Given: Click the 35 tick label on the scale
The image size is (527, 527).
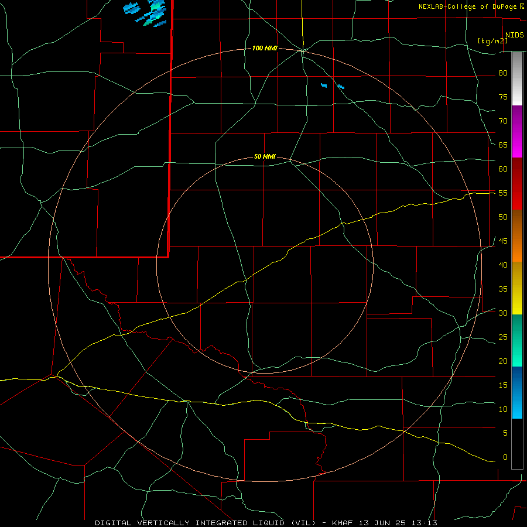Looking at the screenshot, I should pyautogui.click(x=503, y=289).
